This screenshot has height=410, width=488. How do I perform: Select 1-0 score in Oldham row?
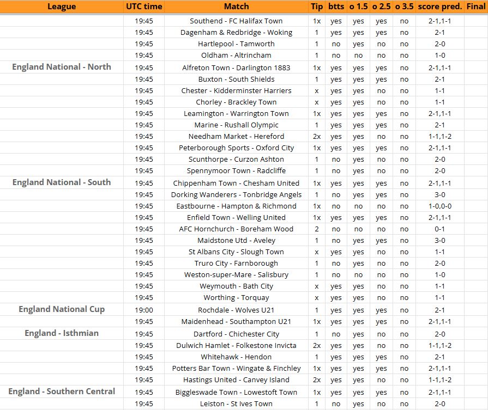(440, 56)
